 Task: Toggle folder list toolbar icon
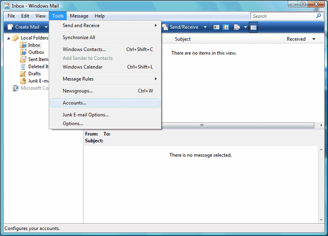pyautogui.click(x=253, y=27)
